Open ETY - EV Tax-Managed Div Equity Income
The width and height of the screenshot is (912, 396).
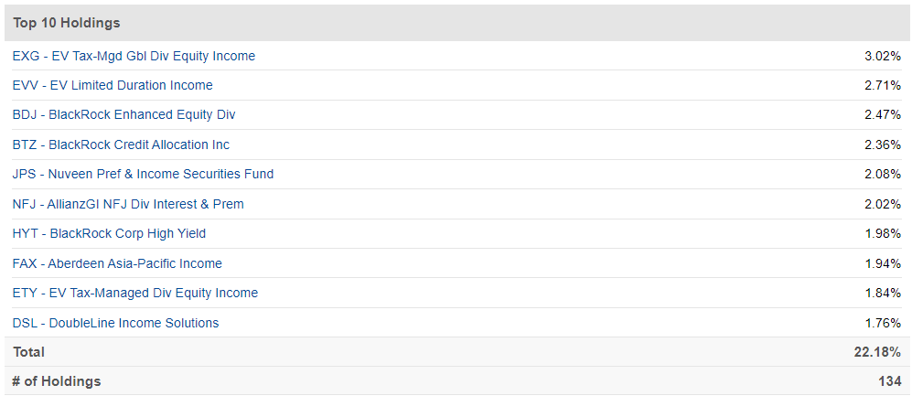point(135,293)
